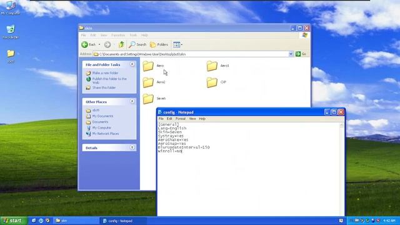The height and width of the screenshot is (225, 400).
Task: Open Explorer's Favorites menu
Action: [x=118, y=35]
